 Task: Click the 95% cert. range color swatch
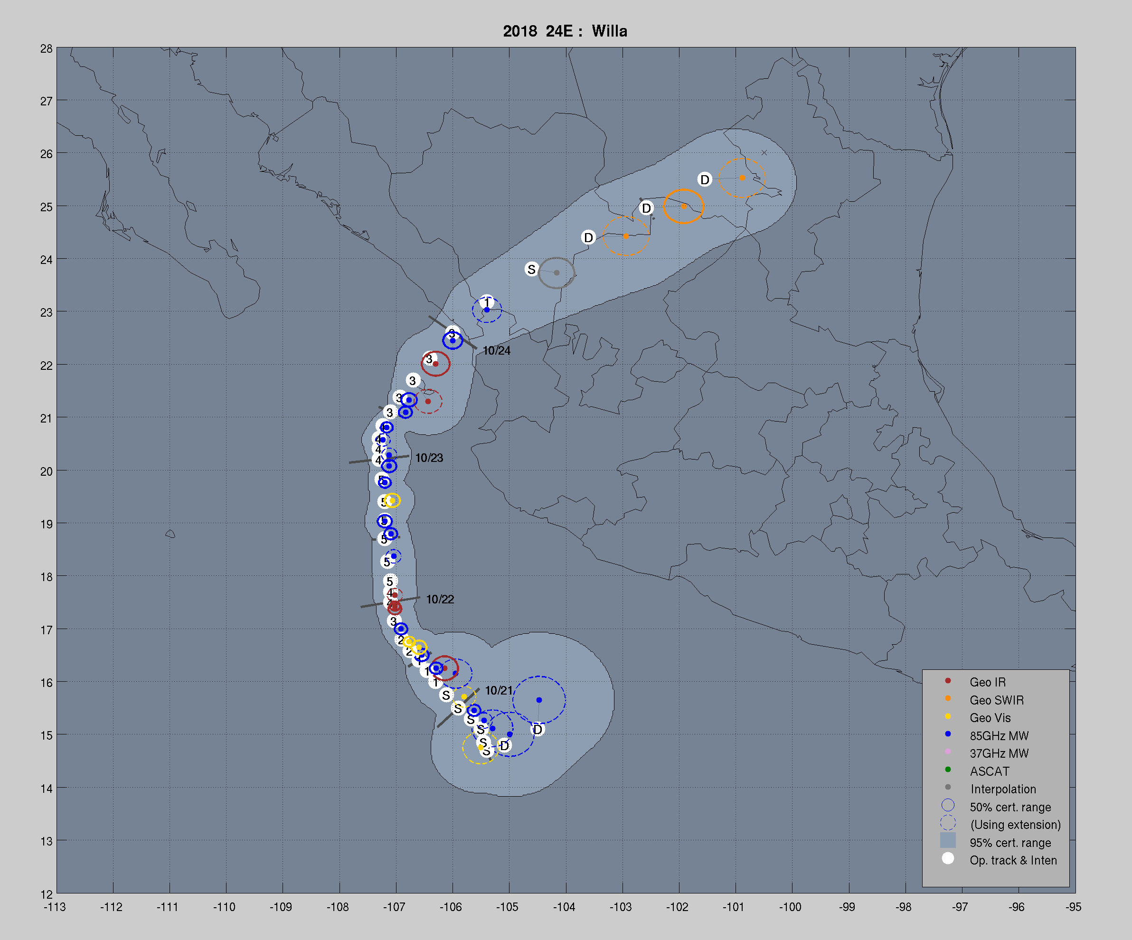pyautogui.click(x=948, y=840)
